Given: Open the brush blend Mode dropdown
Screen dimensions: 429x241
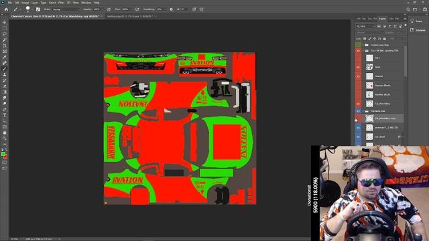Looking at the screenshot, I should coord(66,9).
